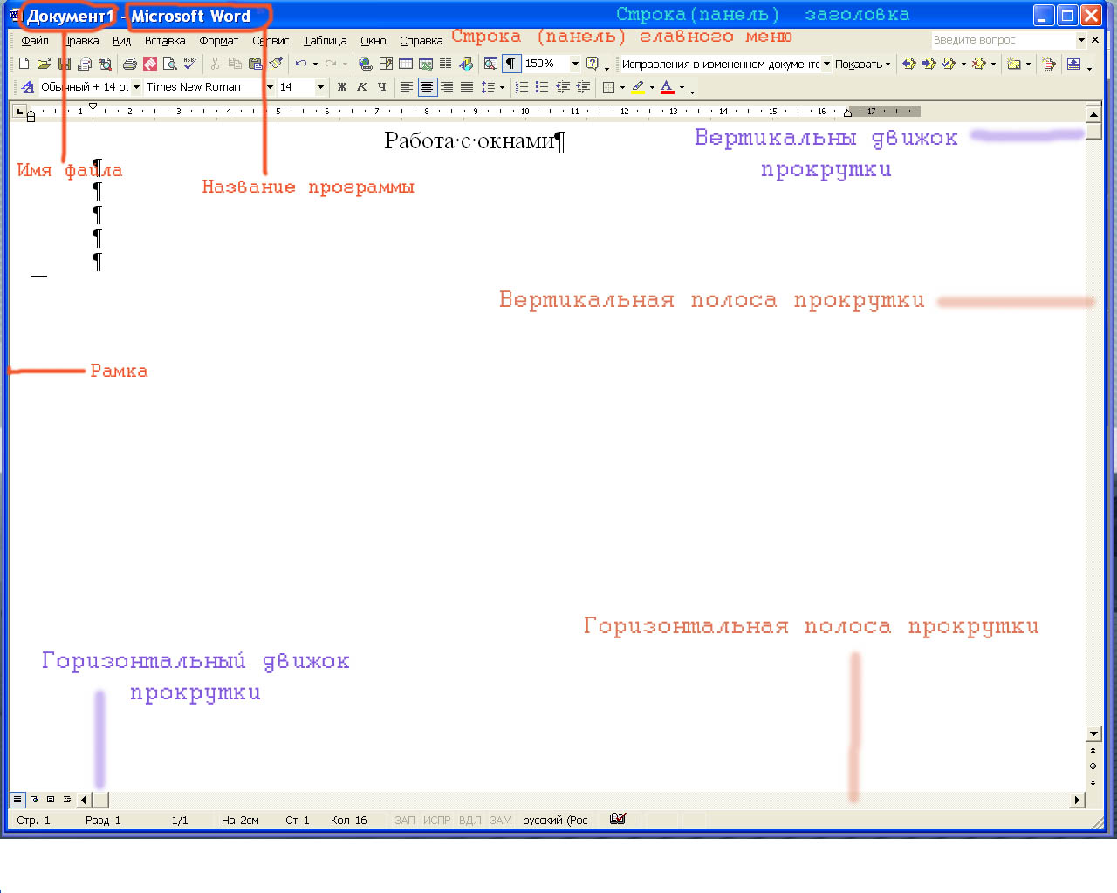The image size is (1117, 893).
Task: Toggle the Drawing toolbar icon
Action: [x=466, y=64]
